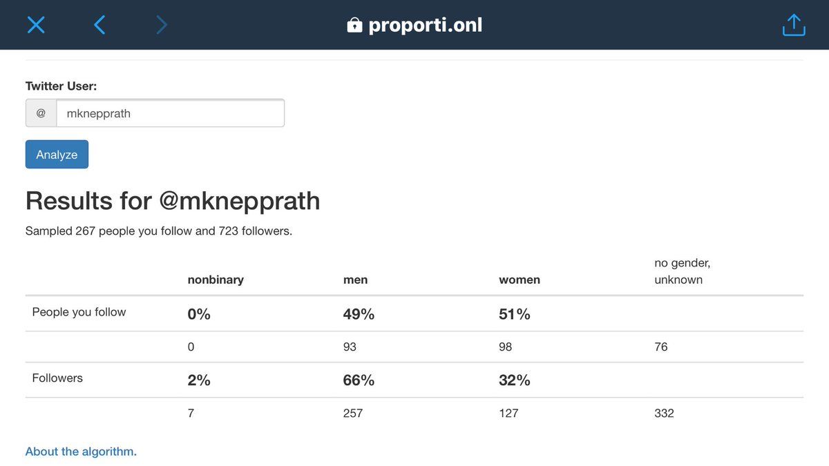Viewport: 829px width, 466px height.
Task: Click the 332 unknown followers count
Action: point(664,414)
